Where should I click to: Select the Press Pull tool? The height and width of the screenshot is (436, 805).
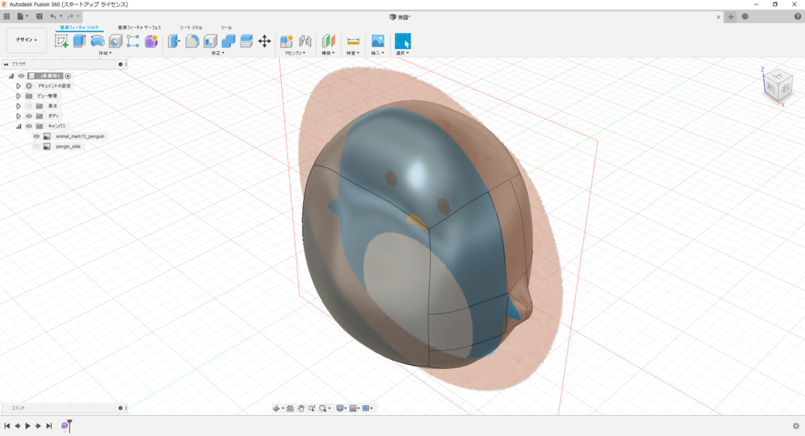point(174,42)
